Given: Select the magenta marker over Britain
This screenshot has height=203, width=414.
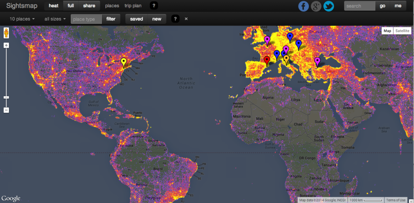Looking at the screenshot, I should tap(267, 41).
